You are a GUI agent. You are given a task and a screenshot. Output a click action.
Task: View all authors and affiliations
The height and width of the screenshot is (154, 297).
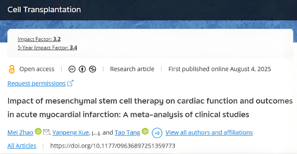pos(209,132)
